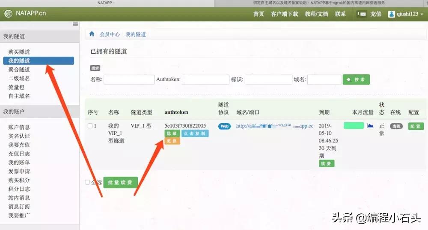Click the 隐藏 button under authtoken
This screenshot has width=428, height=230.
[x=172, y=134]
